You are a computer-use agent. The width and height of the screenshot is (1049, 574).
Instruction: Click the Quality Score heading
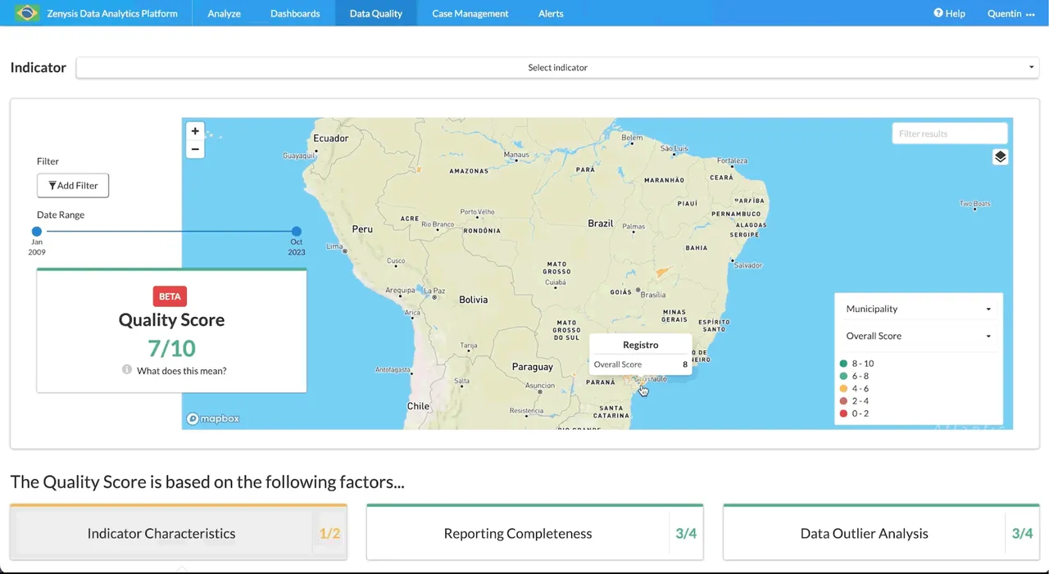171,320
